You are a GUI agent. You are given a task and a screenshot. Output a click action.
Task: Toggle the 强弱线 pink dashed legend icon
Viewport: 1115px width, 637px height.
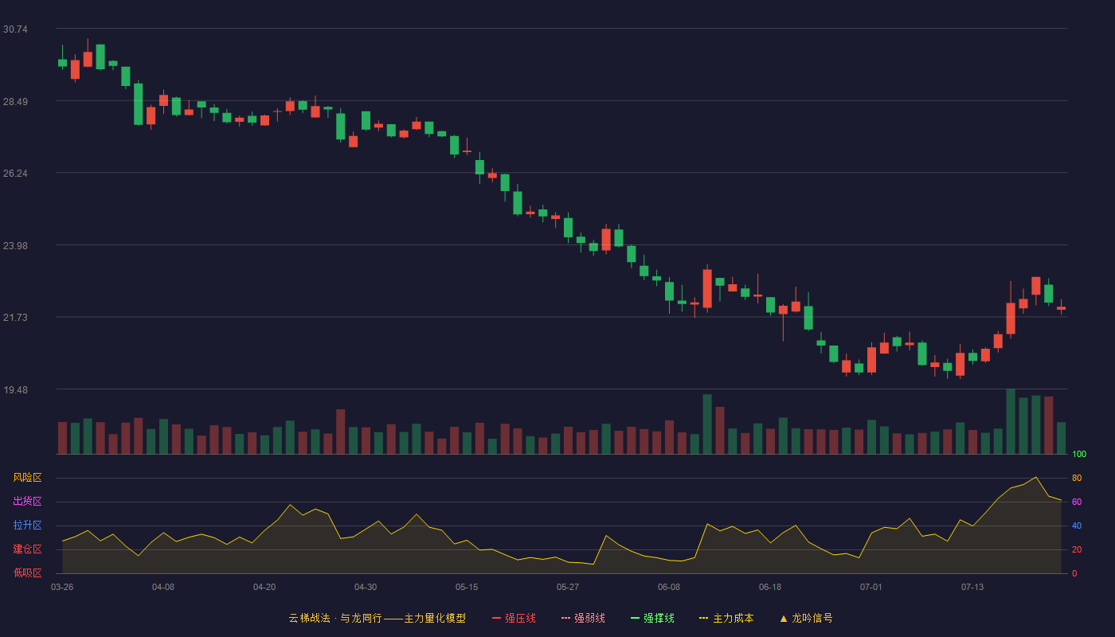(x=565, y=618)
